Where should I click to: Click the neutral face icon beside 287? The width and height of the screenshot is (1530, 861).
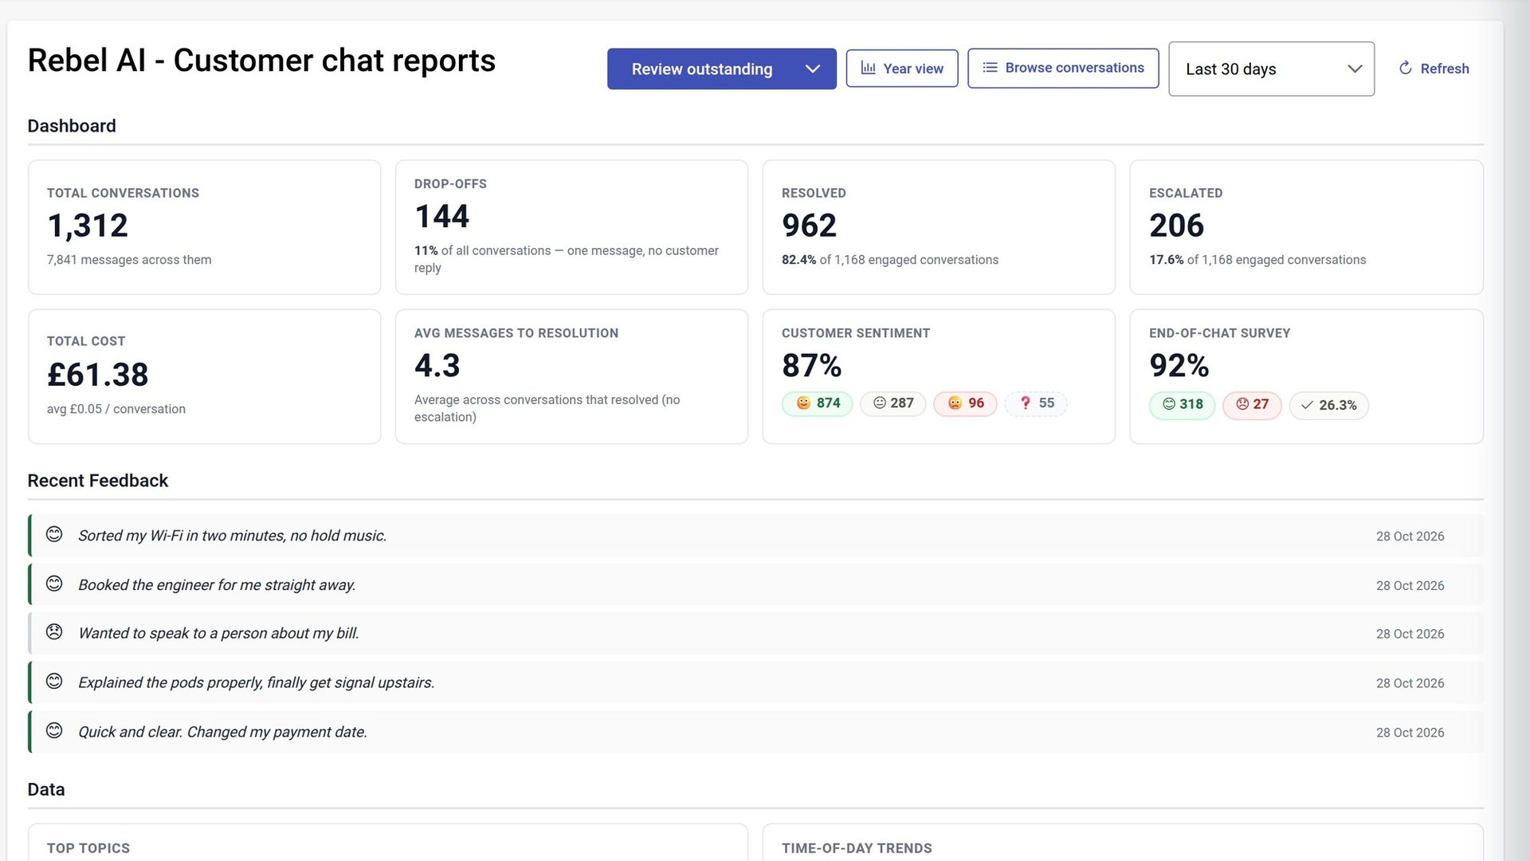pyautogui.click(x=880, y=403)
